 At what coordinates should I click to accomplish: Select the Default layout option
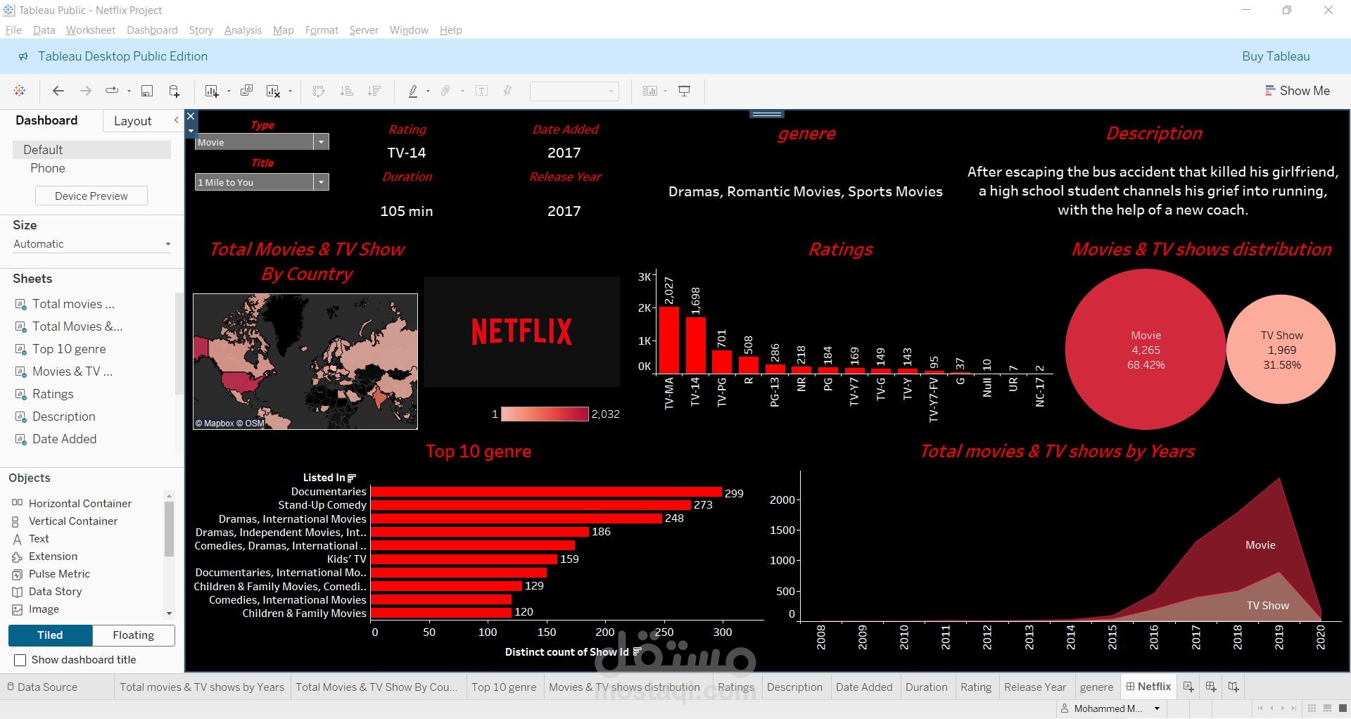coord(91,150)
